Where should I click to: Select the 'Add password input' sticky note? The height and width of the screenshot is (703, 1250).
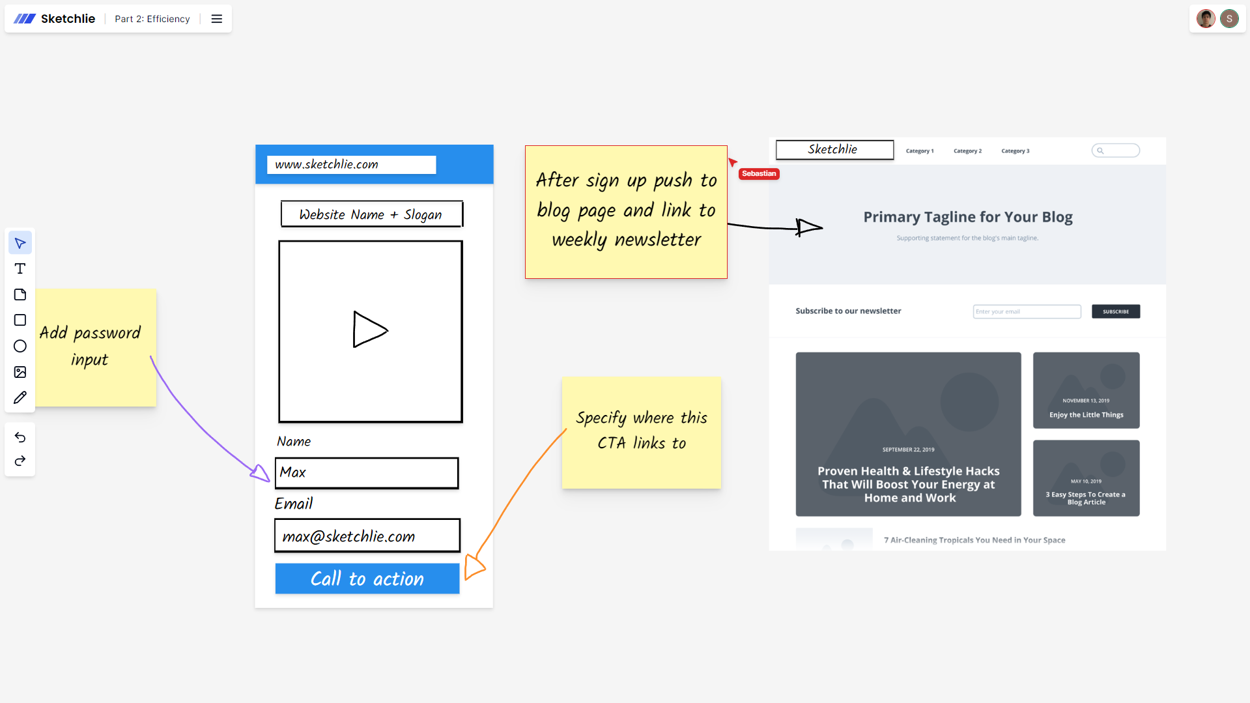coord(96,348)
